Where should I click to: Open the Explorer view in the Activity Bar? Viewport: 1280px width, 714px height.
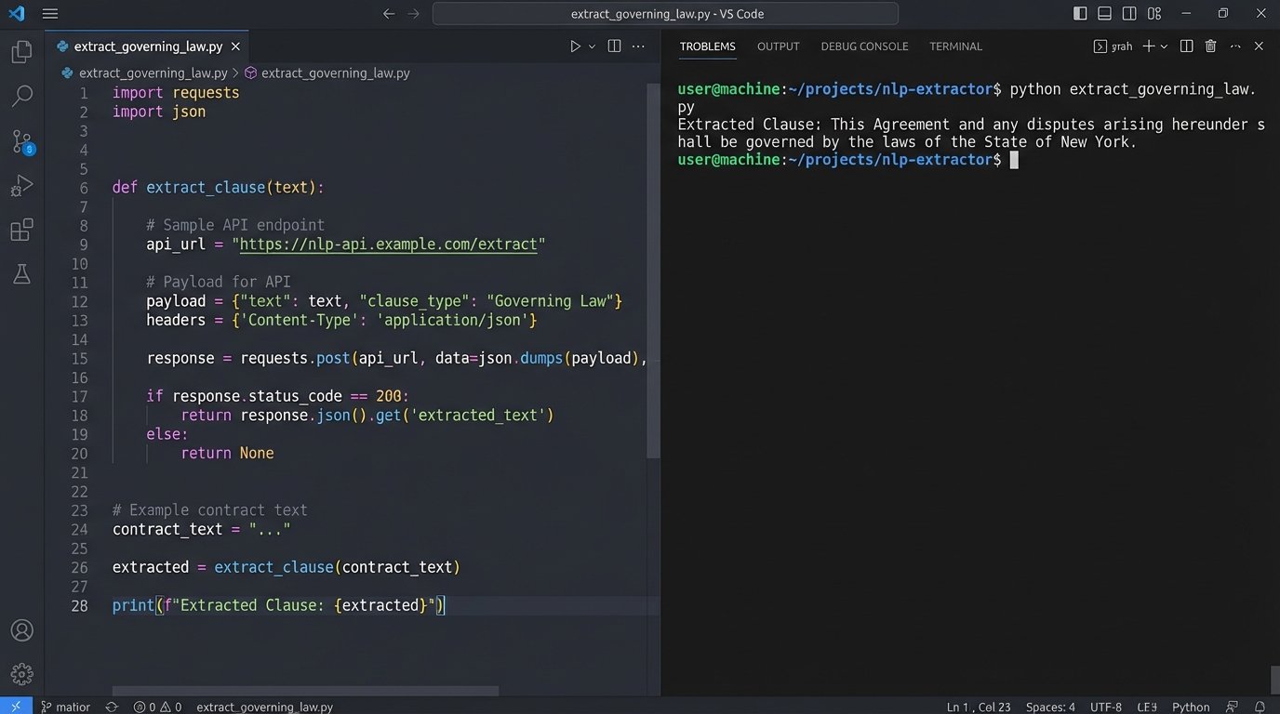pyautogui.click(x=21, y=51)
